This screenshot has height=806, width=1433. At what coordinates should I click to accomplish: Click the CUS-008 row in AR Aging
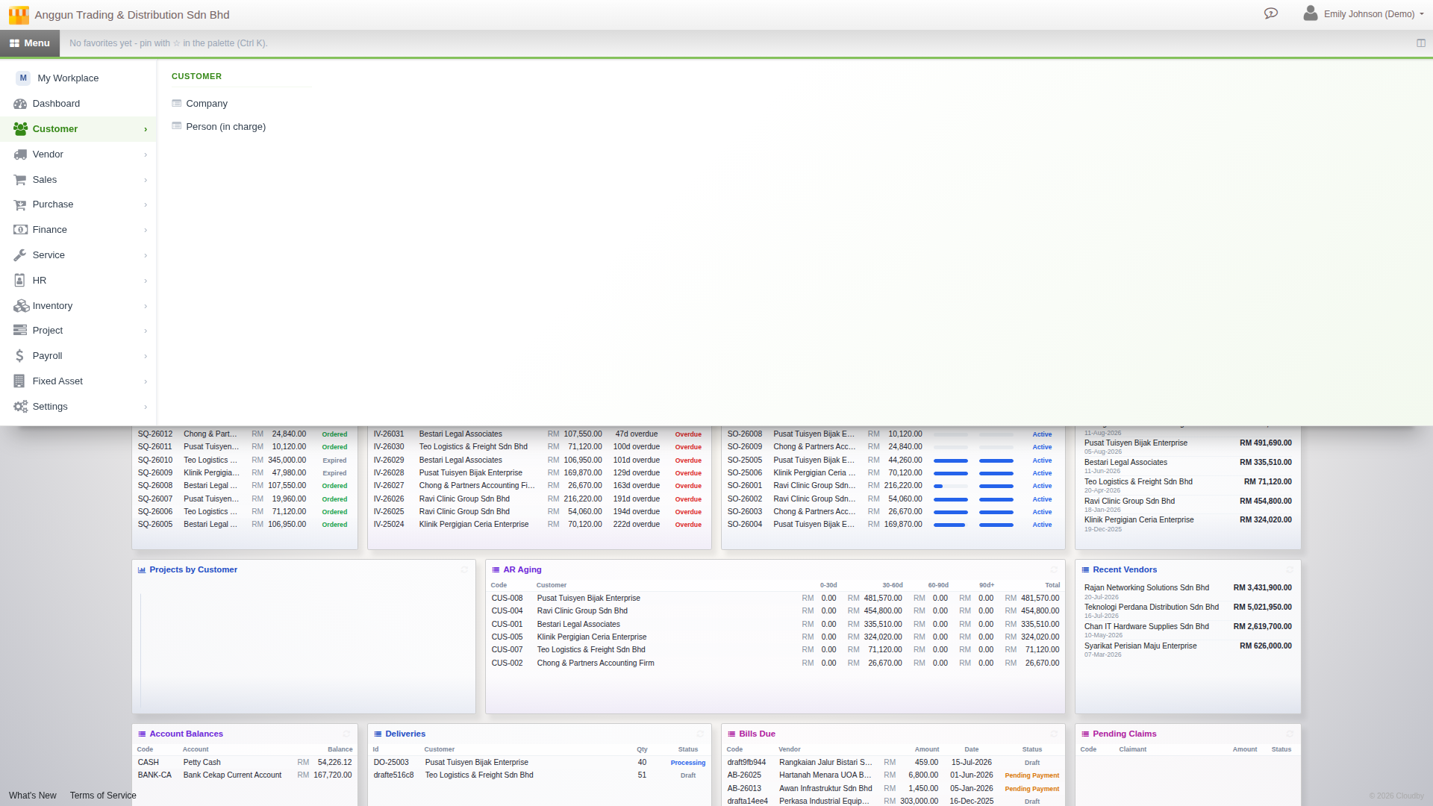(x=775, y=599)
